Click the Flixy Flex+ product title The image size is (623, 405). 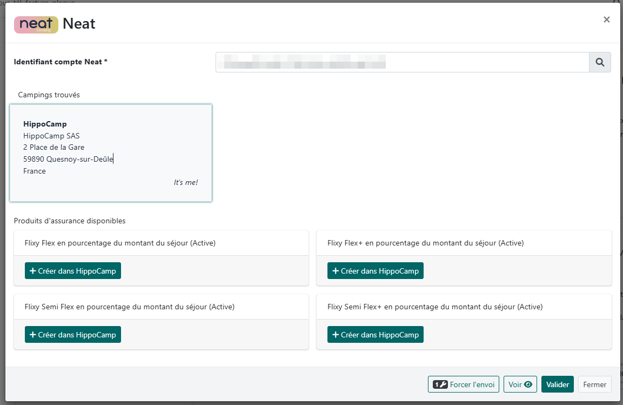click(425, 243)
